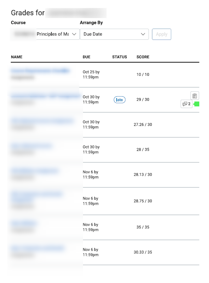Click the SCORE column header
Image resolution: width=209 pixels, height=283 pixels.
(143, 57)
